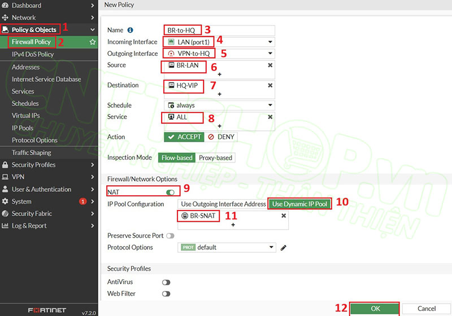Viewport: 452px width, 316px height.
Task: Click OK to save the policy
Action: (x=375, y=309)
